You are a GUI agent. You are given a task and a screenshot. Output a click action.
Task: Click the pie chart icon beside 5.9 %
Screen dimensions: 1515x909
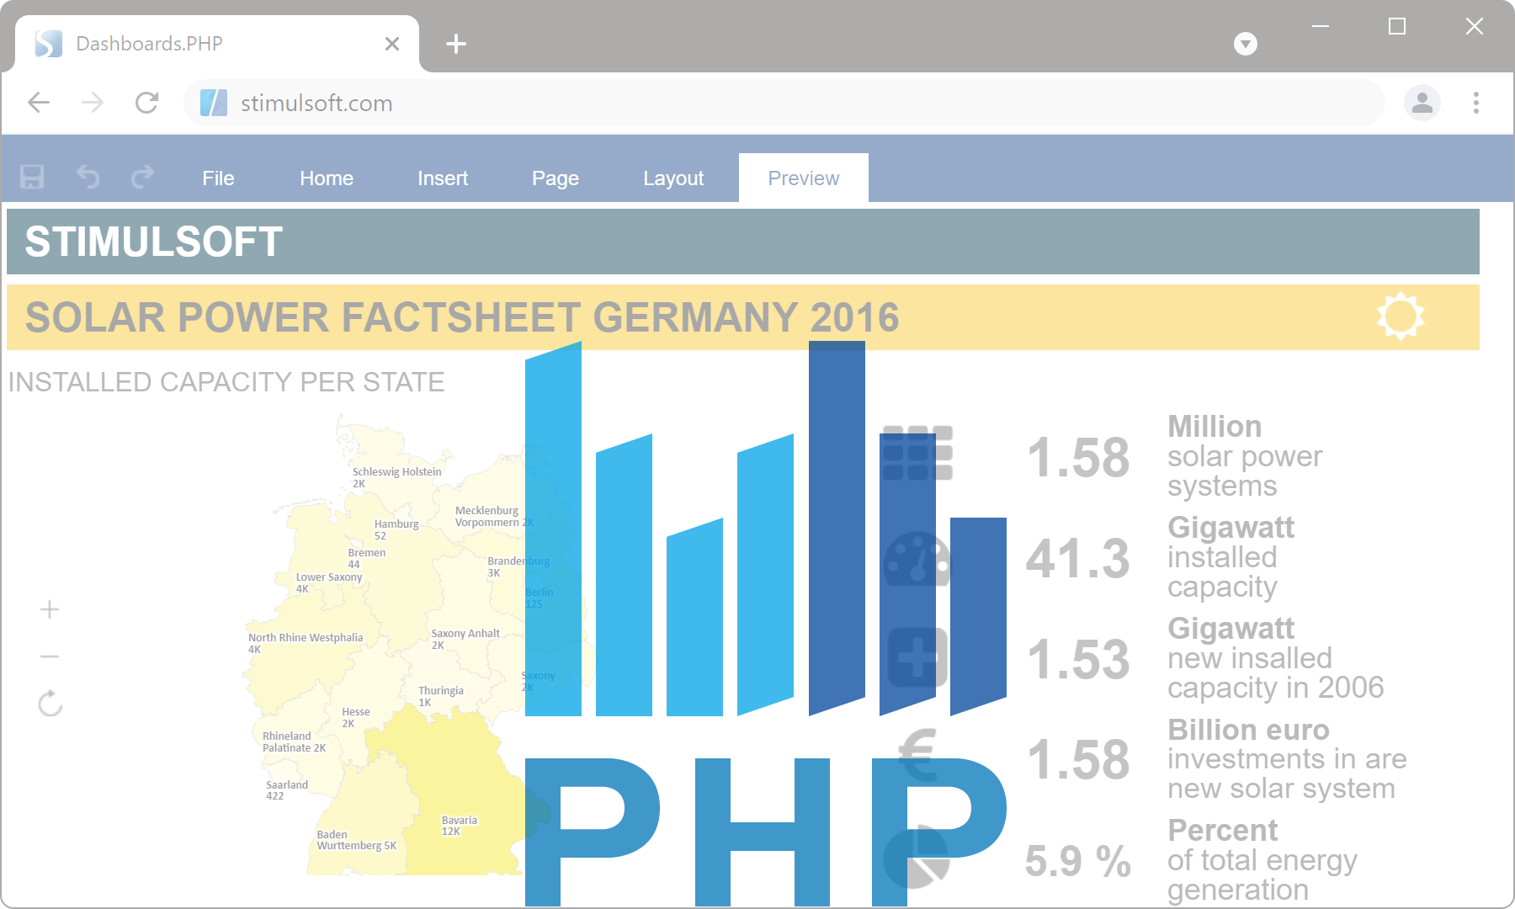[x=917, y=857]
